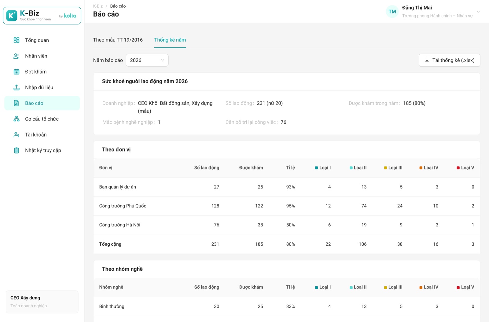Click the 95% rate for Phú Quốc
This screenshot has height=322, width=489.
(290, 206)
